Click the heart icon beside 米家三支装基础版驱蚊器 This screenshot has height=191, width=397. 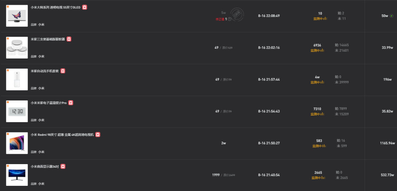point(69,39)
